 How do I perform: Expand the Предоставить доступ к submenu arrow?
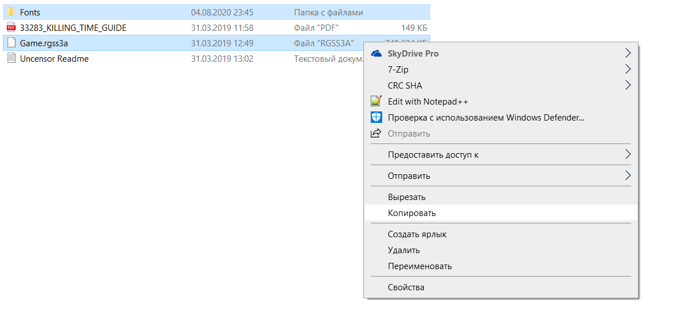tap(628, 154)
